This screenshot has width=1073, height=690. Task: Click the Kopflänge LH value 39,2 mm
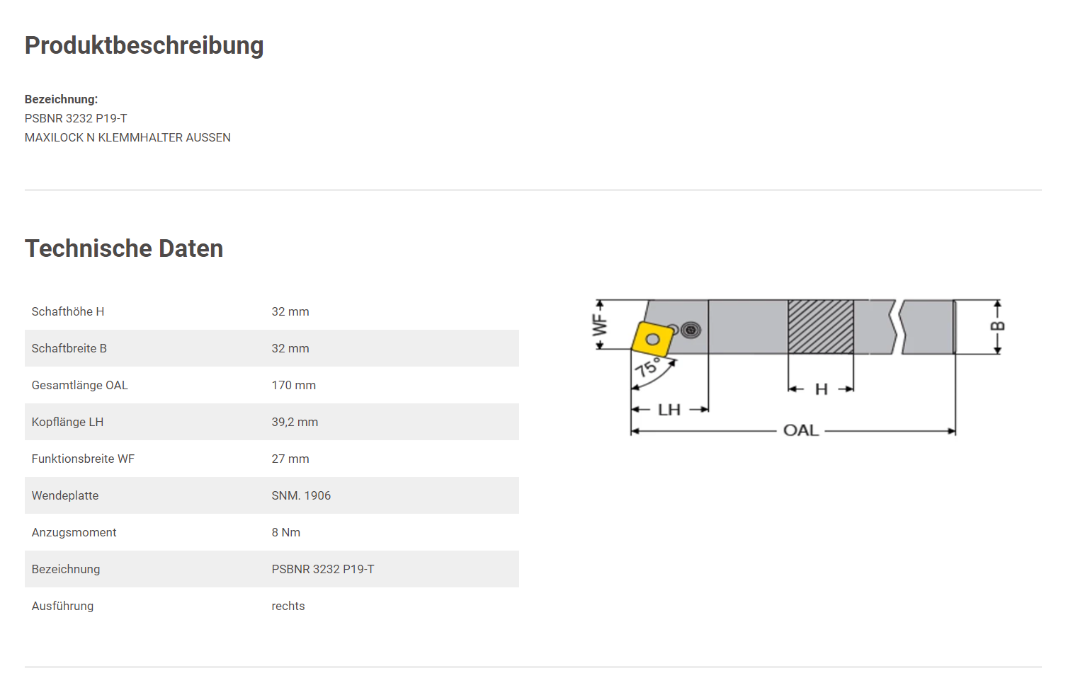[295, 422]
